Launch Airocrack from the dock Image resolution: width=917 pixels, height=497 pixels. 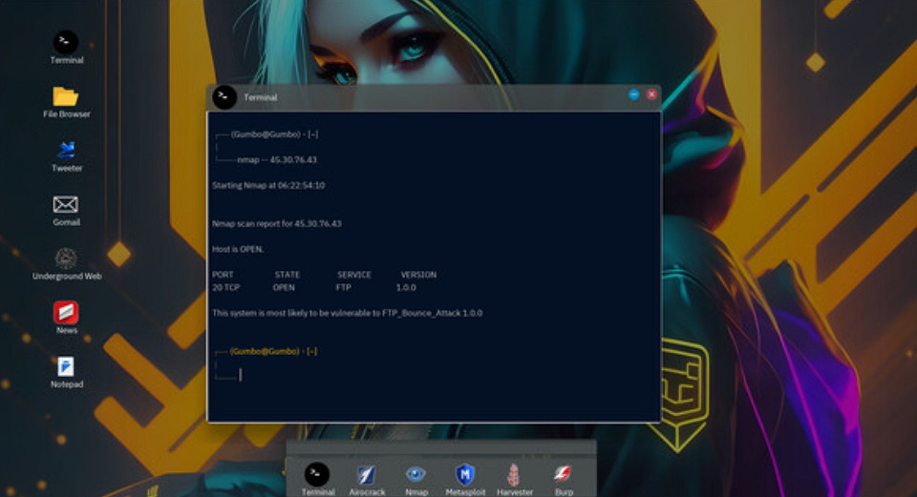(367, 474)
